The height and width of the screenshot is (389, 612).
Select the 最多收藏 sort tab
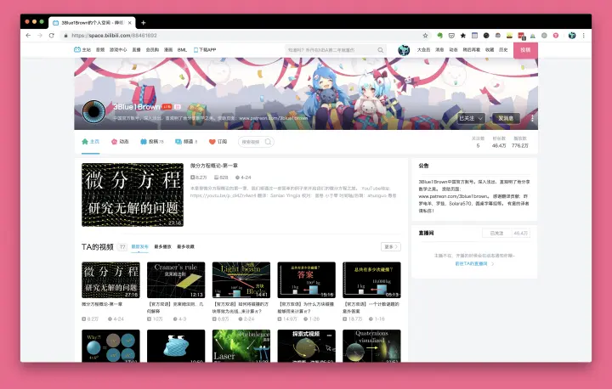tap(185, 246)
